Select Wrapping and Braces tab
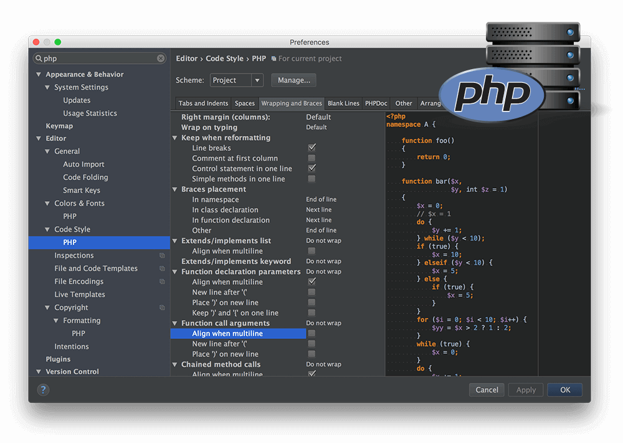Image resolution: width=623 pixels, height=443 pixels. pos(292,103)
